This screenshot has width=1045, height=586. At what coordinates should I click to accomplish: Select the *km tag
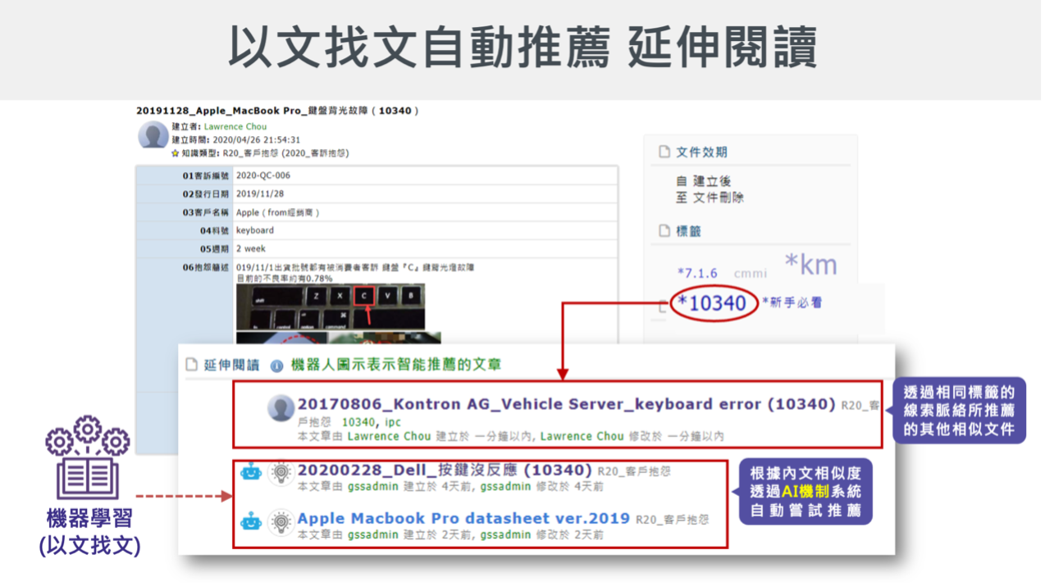[810, 264]
